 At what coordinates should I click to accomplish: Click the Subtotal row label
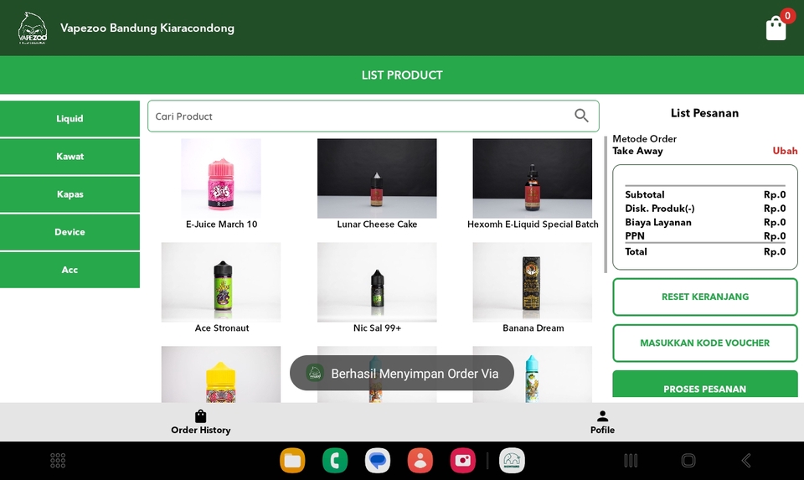(645, 195)
